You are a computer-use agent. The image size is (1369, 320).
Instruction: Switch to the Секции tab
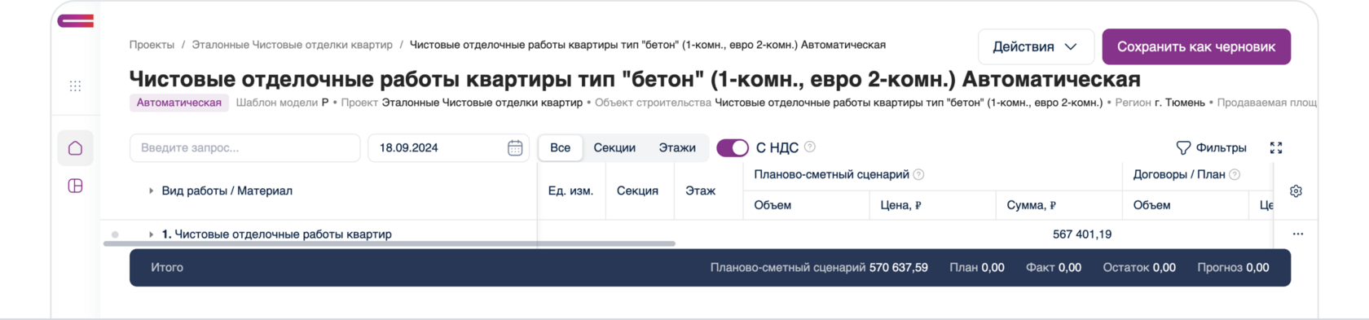pyautogui.click(x=614, y=147)
